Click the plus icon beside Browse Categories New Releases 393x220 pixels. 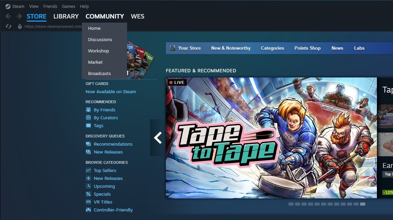click(88, 178)
